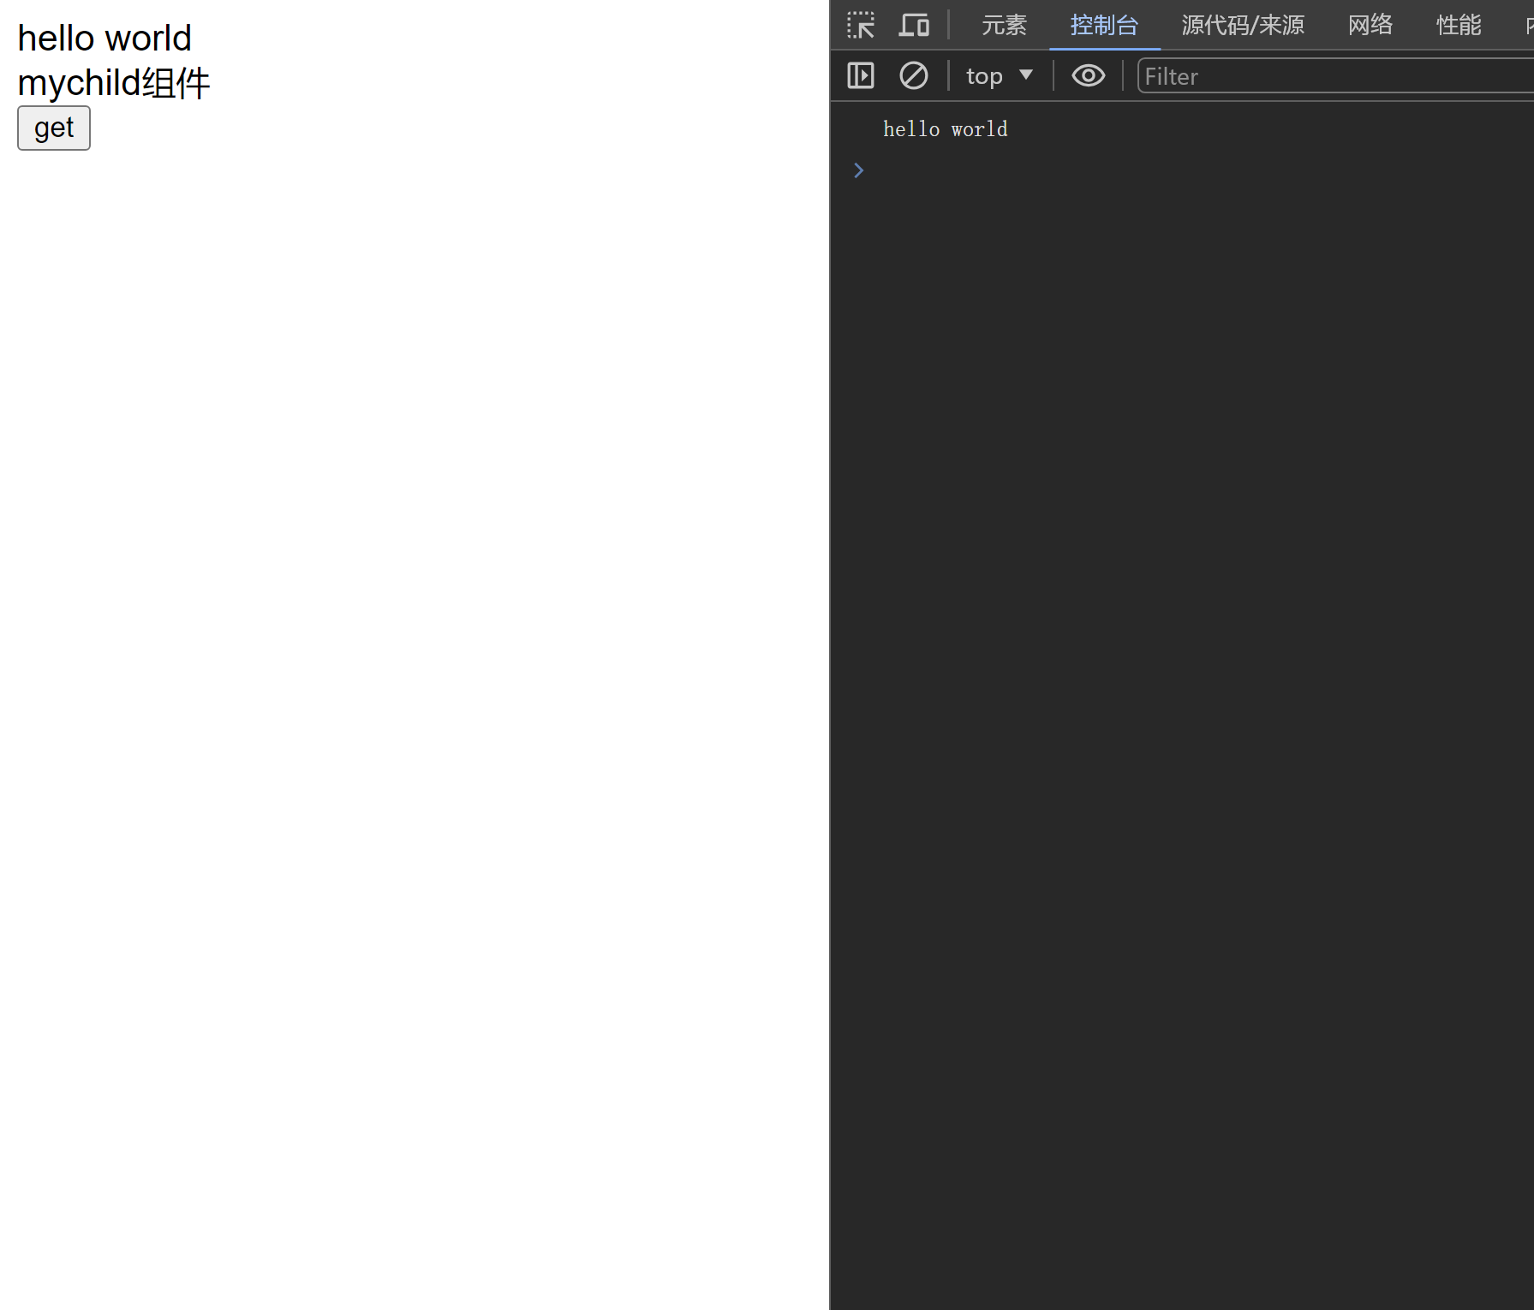The image size is (1534, 1310).
Task: Activate the inspect element picker icon
Action: [x=860, y=25]
